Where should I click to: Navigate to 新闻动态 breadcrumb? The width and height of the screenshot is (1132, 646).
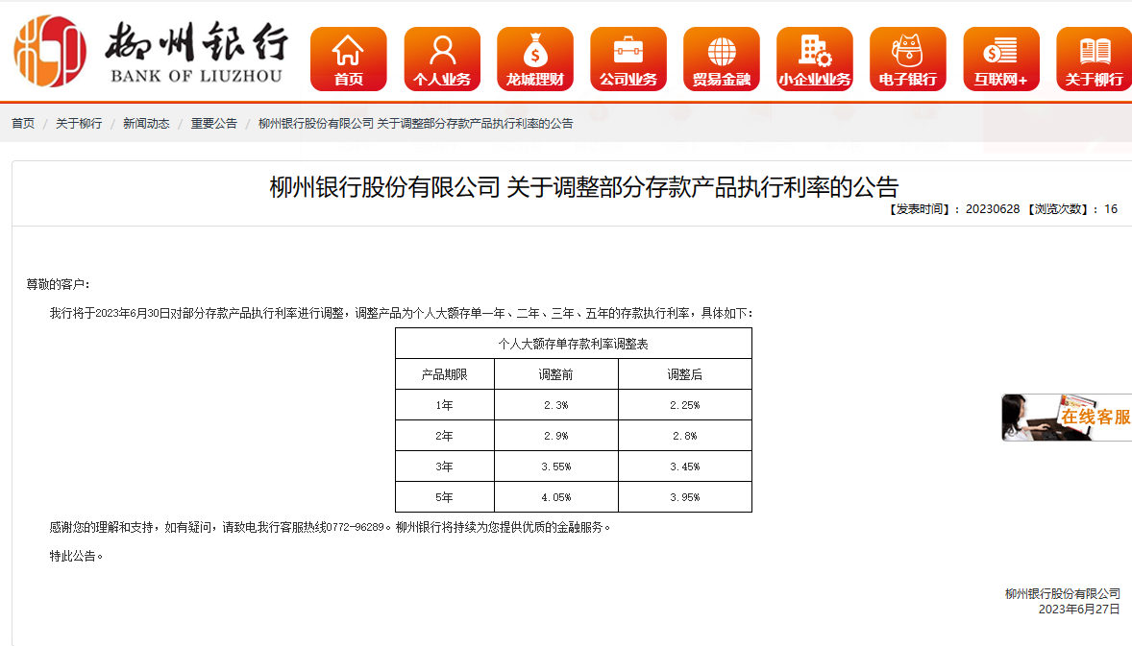[146, 124]
